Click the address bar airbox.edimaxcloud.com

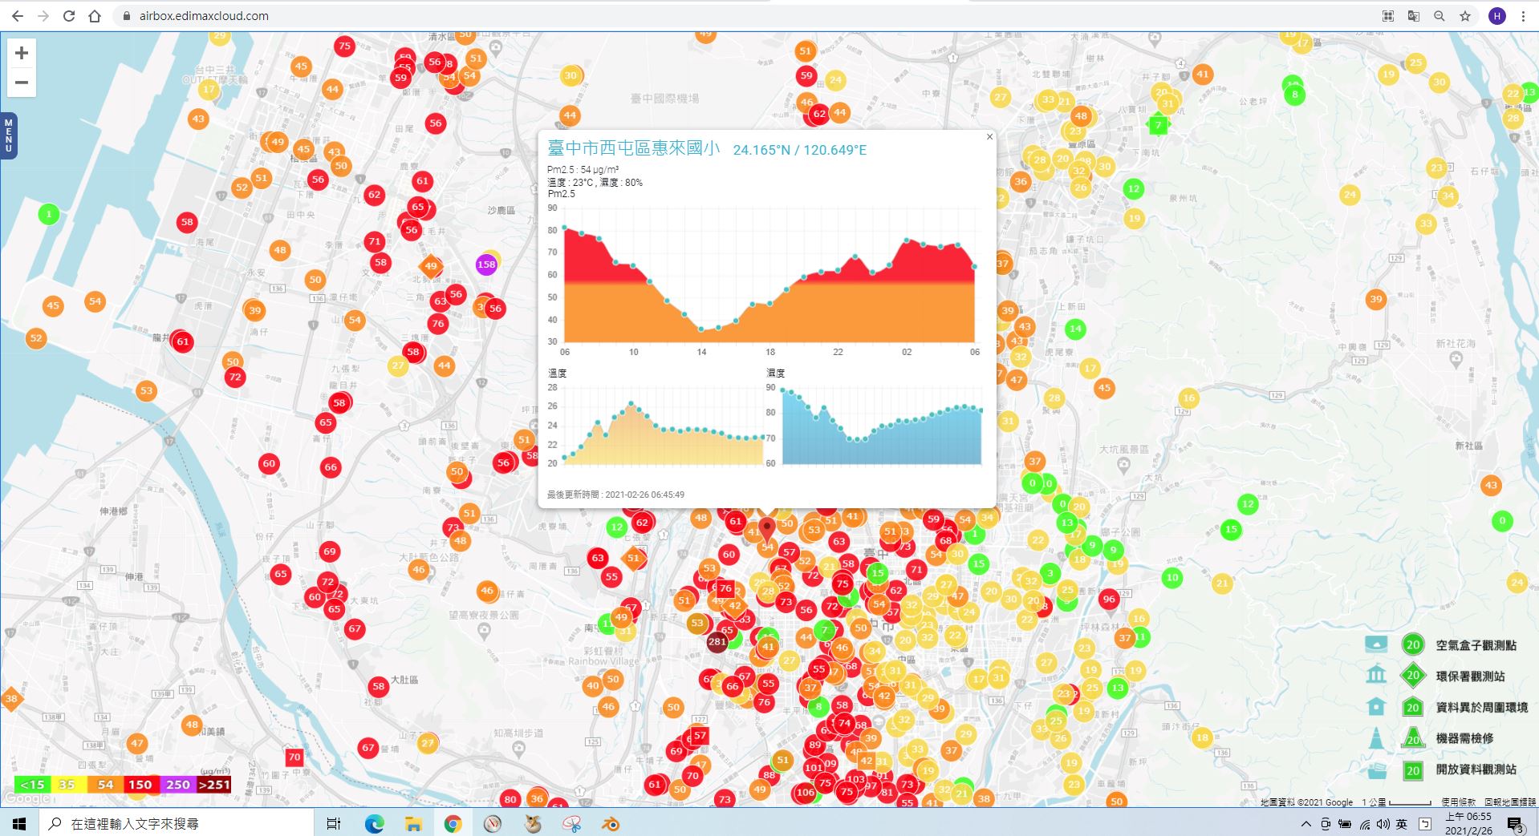[x=204, y=16]
